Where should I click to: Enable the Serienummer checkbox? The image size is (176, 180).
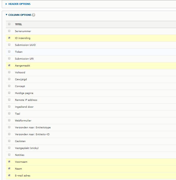[x=9, y=31]
